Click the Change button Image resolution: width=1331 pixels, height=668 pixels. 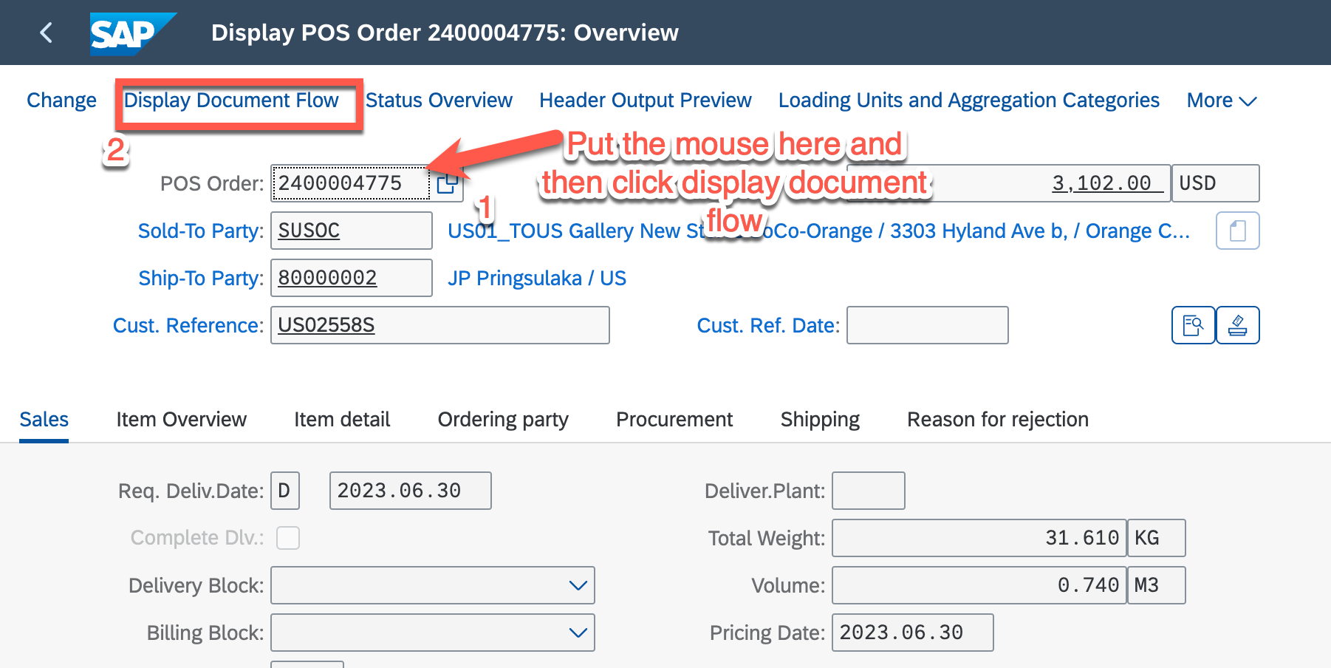pos(61,100)
